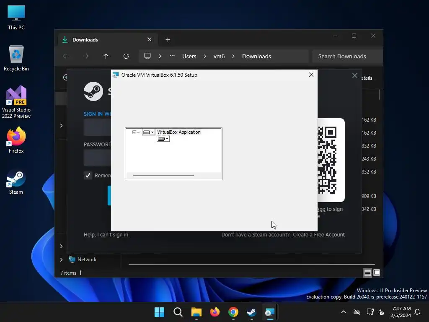This screenshot has width=429, height=322.
Task: Minimize the File Explorer window
Action: point(335,36)
